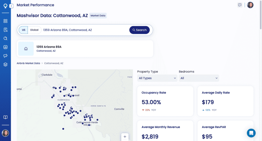
Task: Expand the sidebar with the arrow button
Action: [11, 6]
